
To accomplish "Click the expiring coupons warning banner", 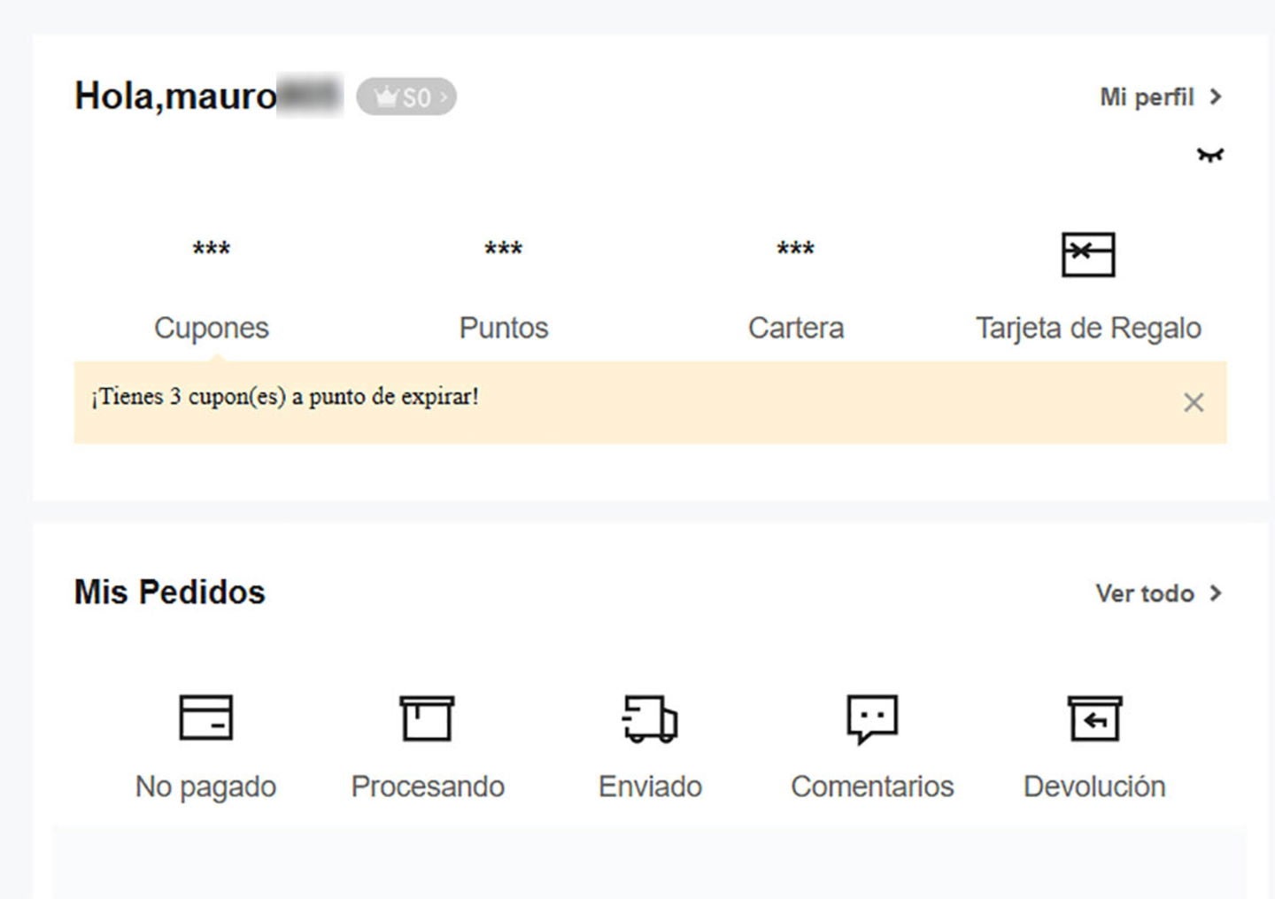I will (x=283, y=399).
